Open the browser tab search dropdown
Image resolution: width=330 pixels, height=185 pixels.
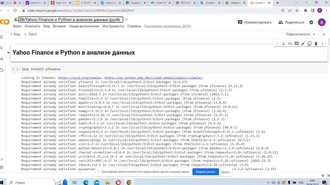coord(296,3)
